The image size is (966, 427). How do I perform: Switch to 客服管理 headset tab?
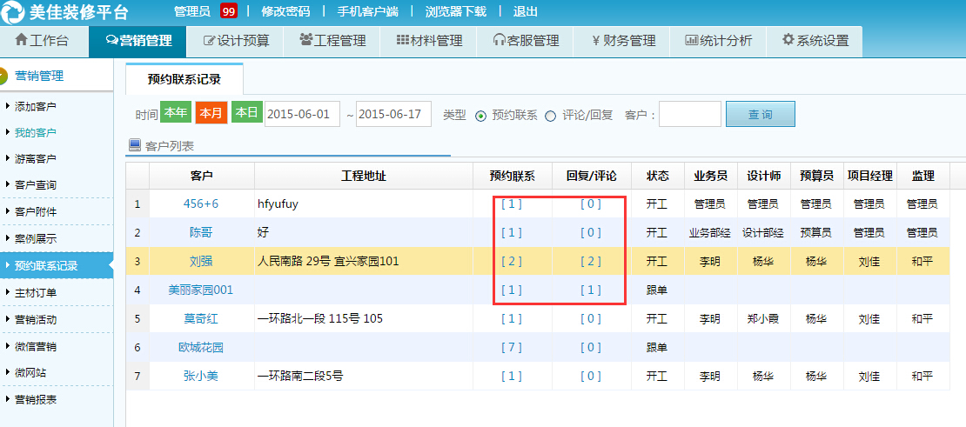(x=526, y=41)
